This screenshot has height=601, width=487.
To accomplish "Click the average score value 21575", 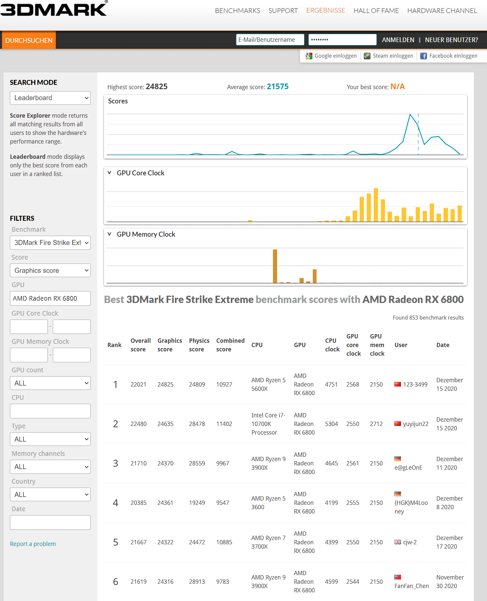I will click(x=278, y=87).
